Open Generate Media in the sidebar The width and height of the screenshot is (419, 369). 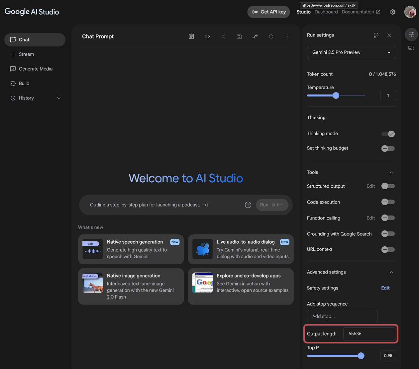point(35,69)
